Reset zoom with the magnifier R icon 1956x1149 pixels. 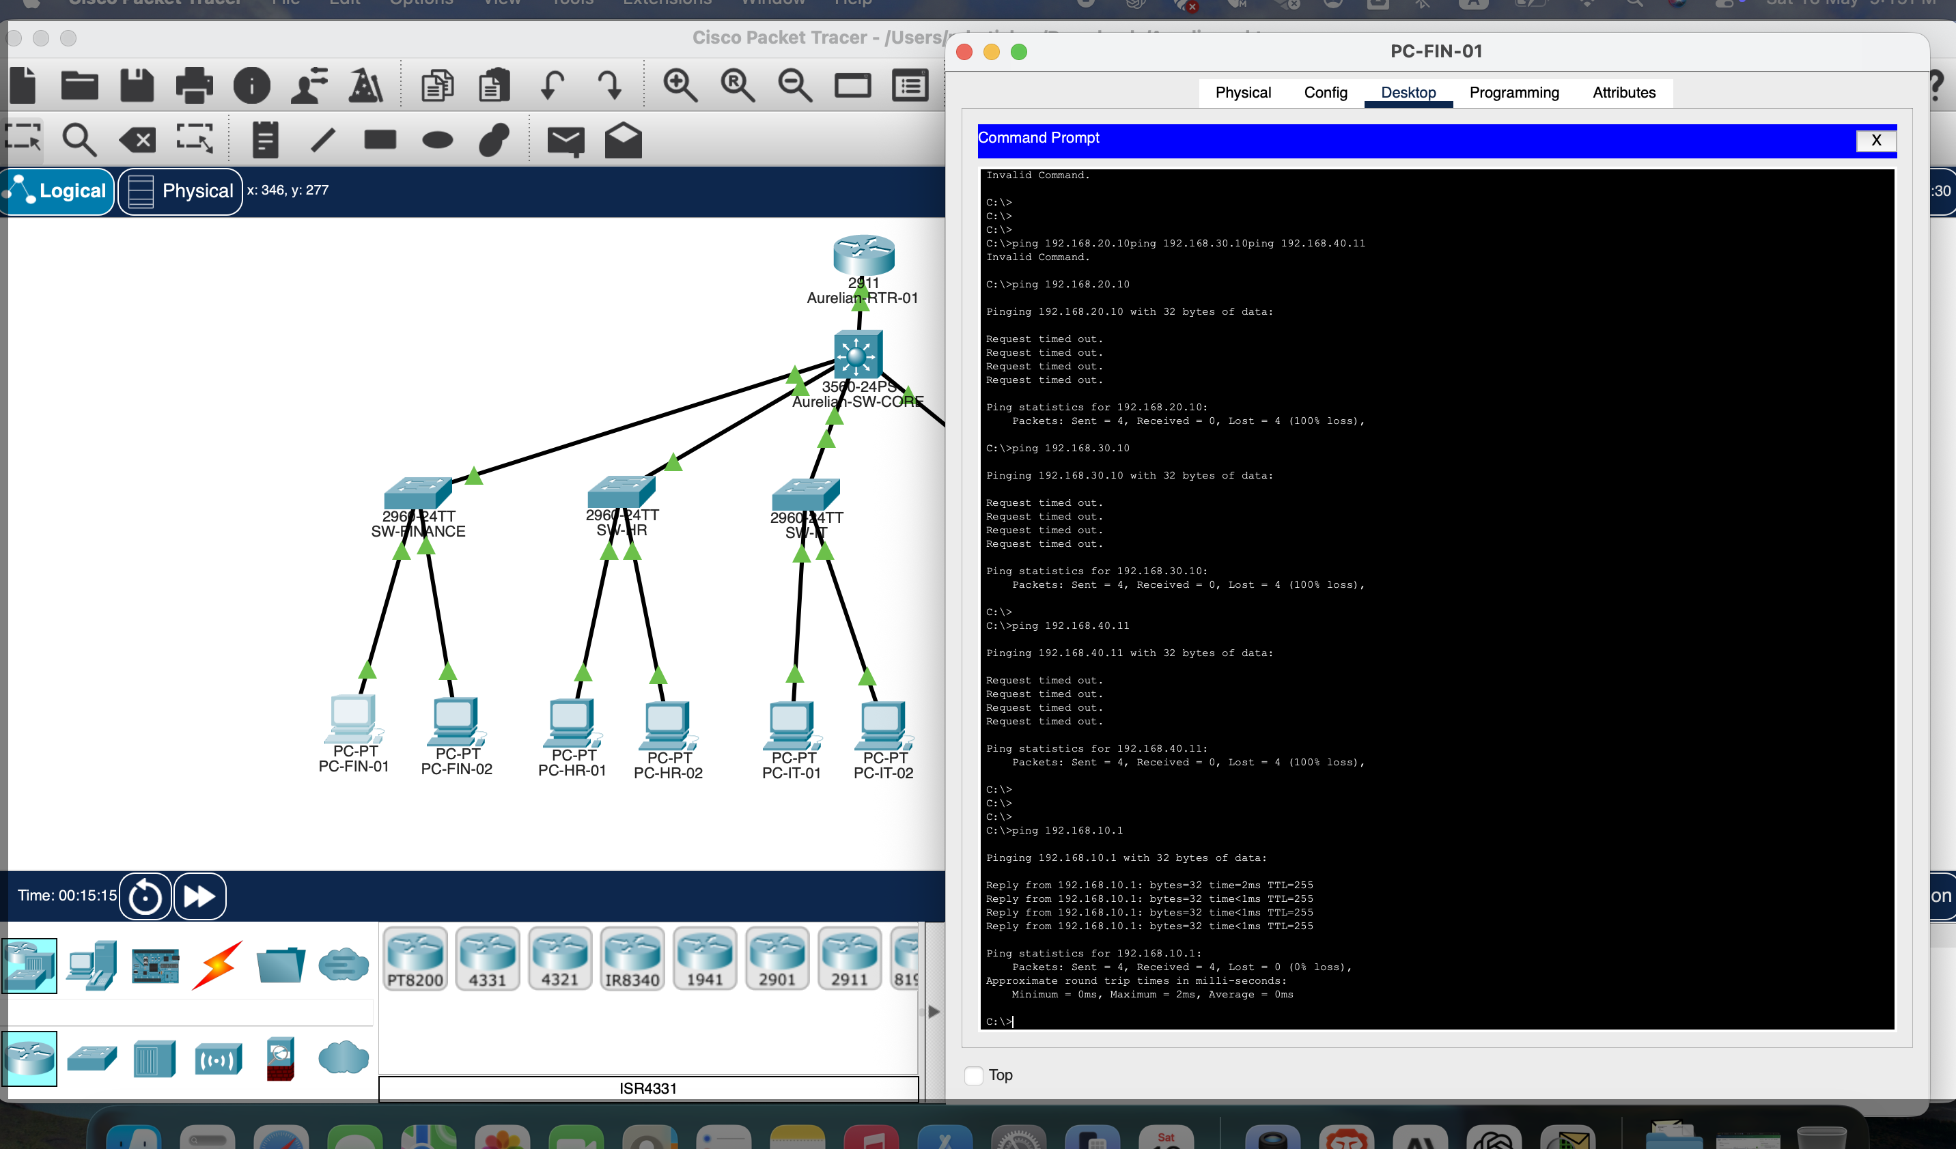[738, 85]
